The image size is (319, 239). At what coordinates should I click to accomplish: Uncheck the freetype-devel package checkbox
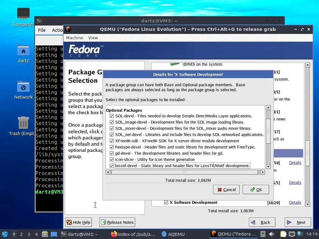pyautogui.click(x=112, y=147)
